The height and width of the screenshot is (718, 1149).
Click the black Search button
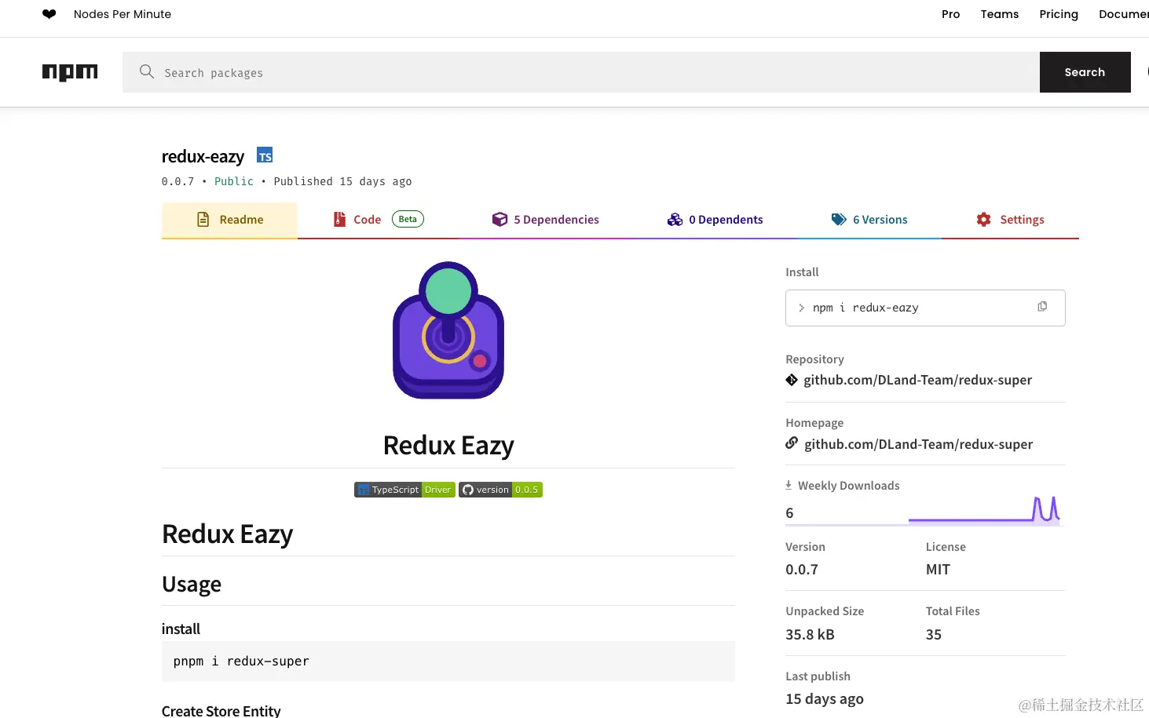coord(1085,72)
